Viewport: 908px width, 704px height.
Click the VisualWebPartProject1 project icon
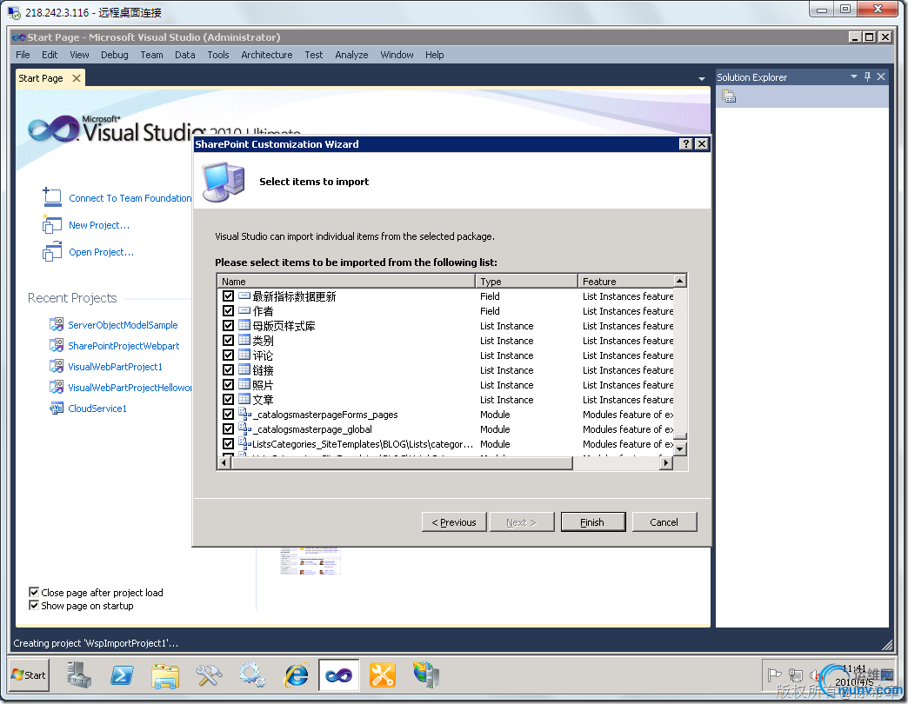[57, 366]
